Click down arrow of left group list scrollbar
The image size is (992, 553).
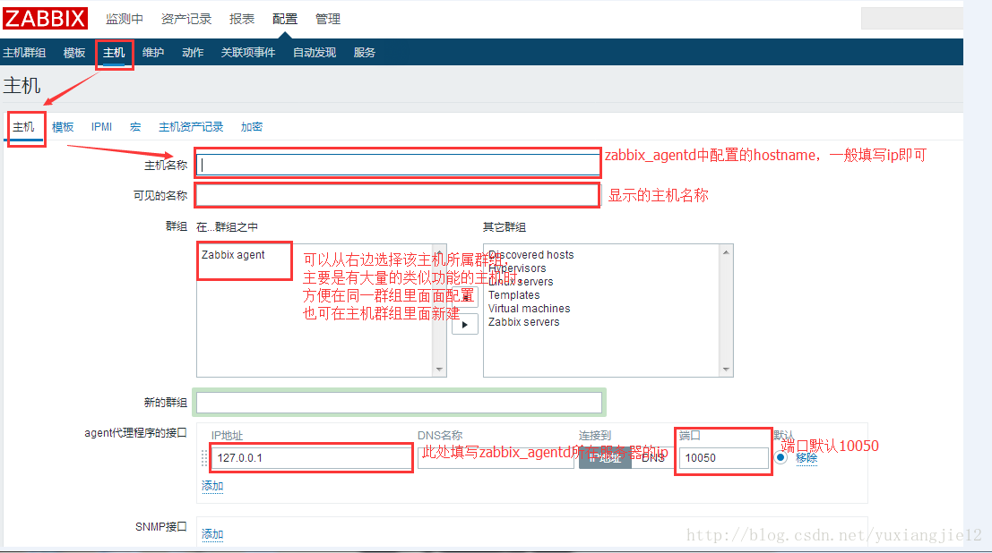coord(439,370)
